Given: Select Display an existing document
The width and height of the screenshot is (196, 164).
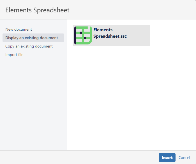Looking at the screenshot, I should click(x=32, y=38).
